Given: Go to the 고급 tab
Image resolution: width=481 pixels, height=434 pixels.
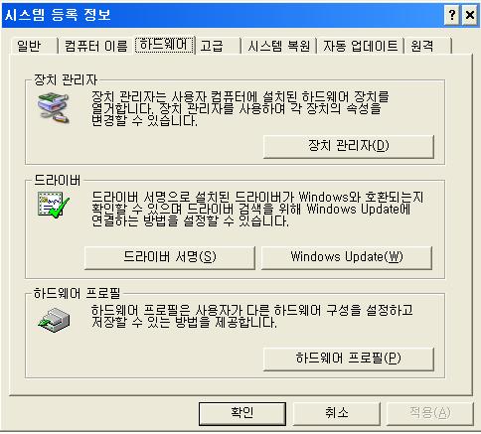Looking at the screenshot, I should pyautogui.click(x=218, y=46).
